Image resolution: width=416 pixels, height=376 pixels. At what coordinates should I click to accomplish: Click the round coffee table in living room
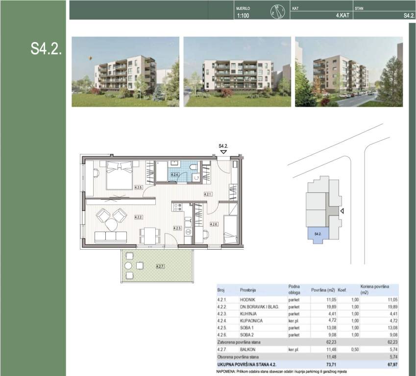tap(111, 225)
